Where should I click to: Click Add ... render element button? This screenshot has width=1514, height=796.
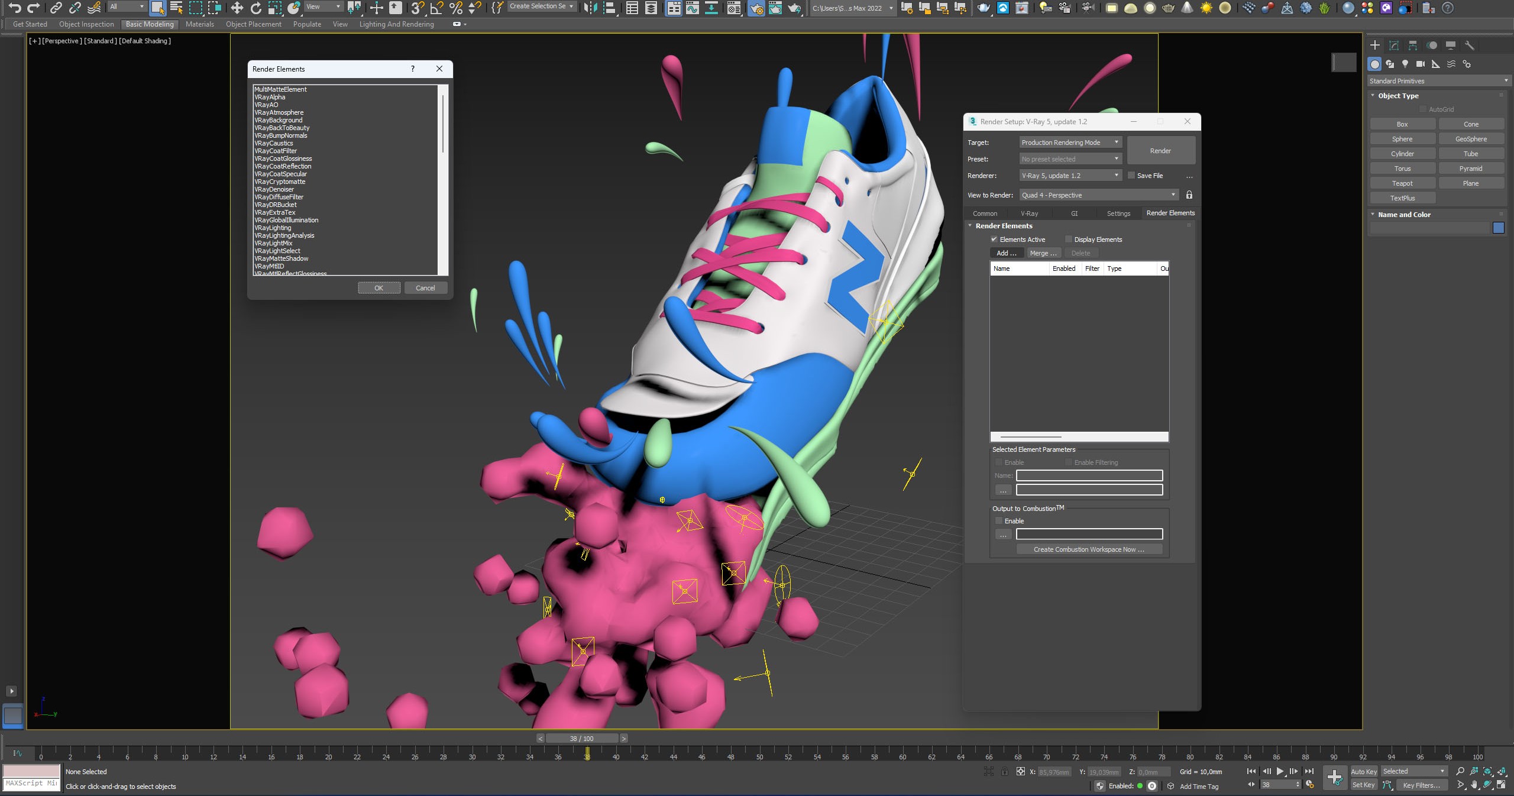pyautogui.click(x=1007, y=253)
